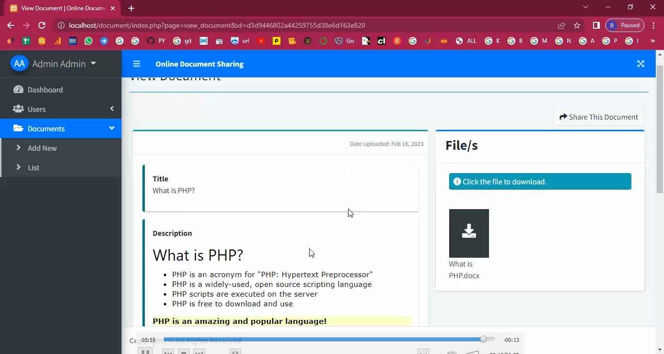Image resolution: width=664 pixels, height=354 pixels.
Task: Bookmark this page with the star icon
Action: pos(577,25)
